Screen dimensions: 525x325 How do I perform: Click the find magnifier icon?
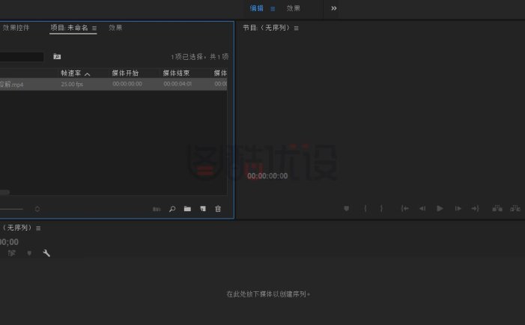coord(172,209)
